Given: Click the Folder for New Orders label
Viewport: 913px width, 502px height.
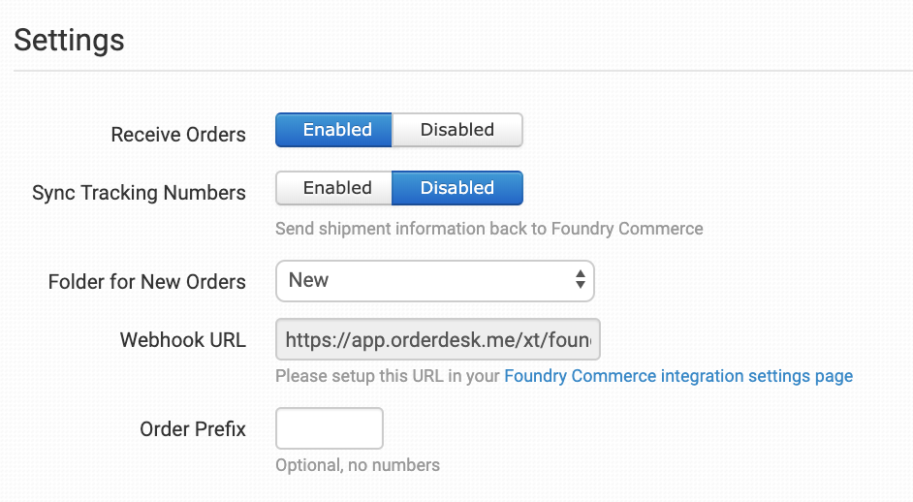Looking at the screenshot, I should 146,282.
